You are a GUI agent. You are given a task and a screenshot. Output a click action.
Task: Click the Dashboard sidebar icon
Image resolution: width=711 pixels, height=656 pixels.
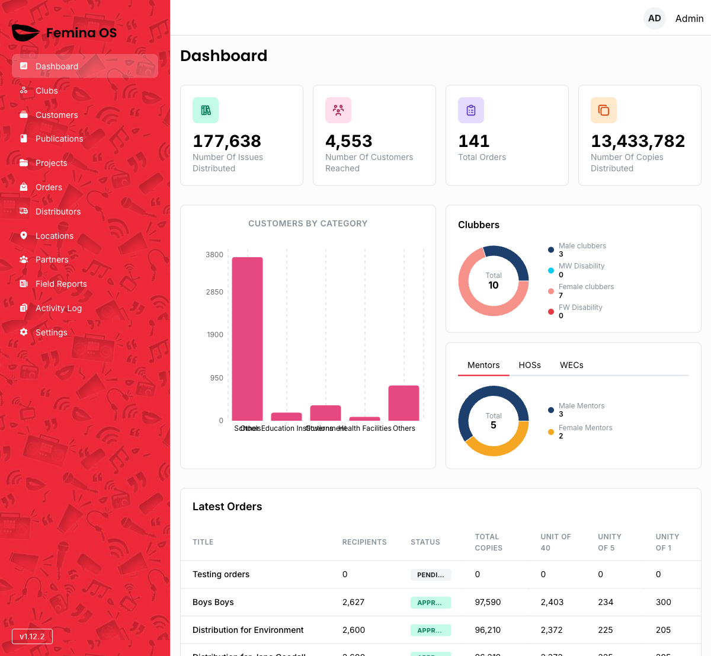pos(24,66)
